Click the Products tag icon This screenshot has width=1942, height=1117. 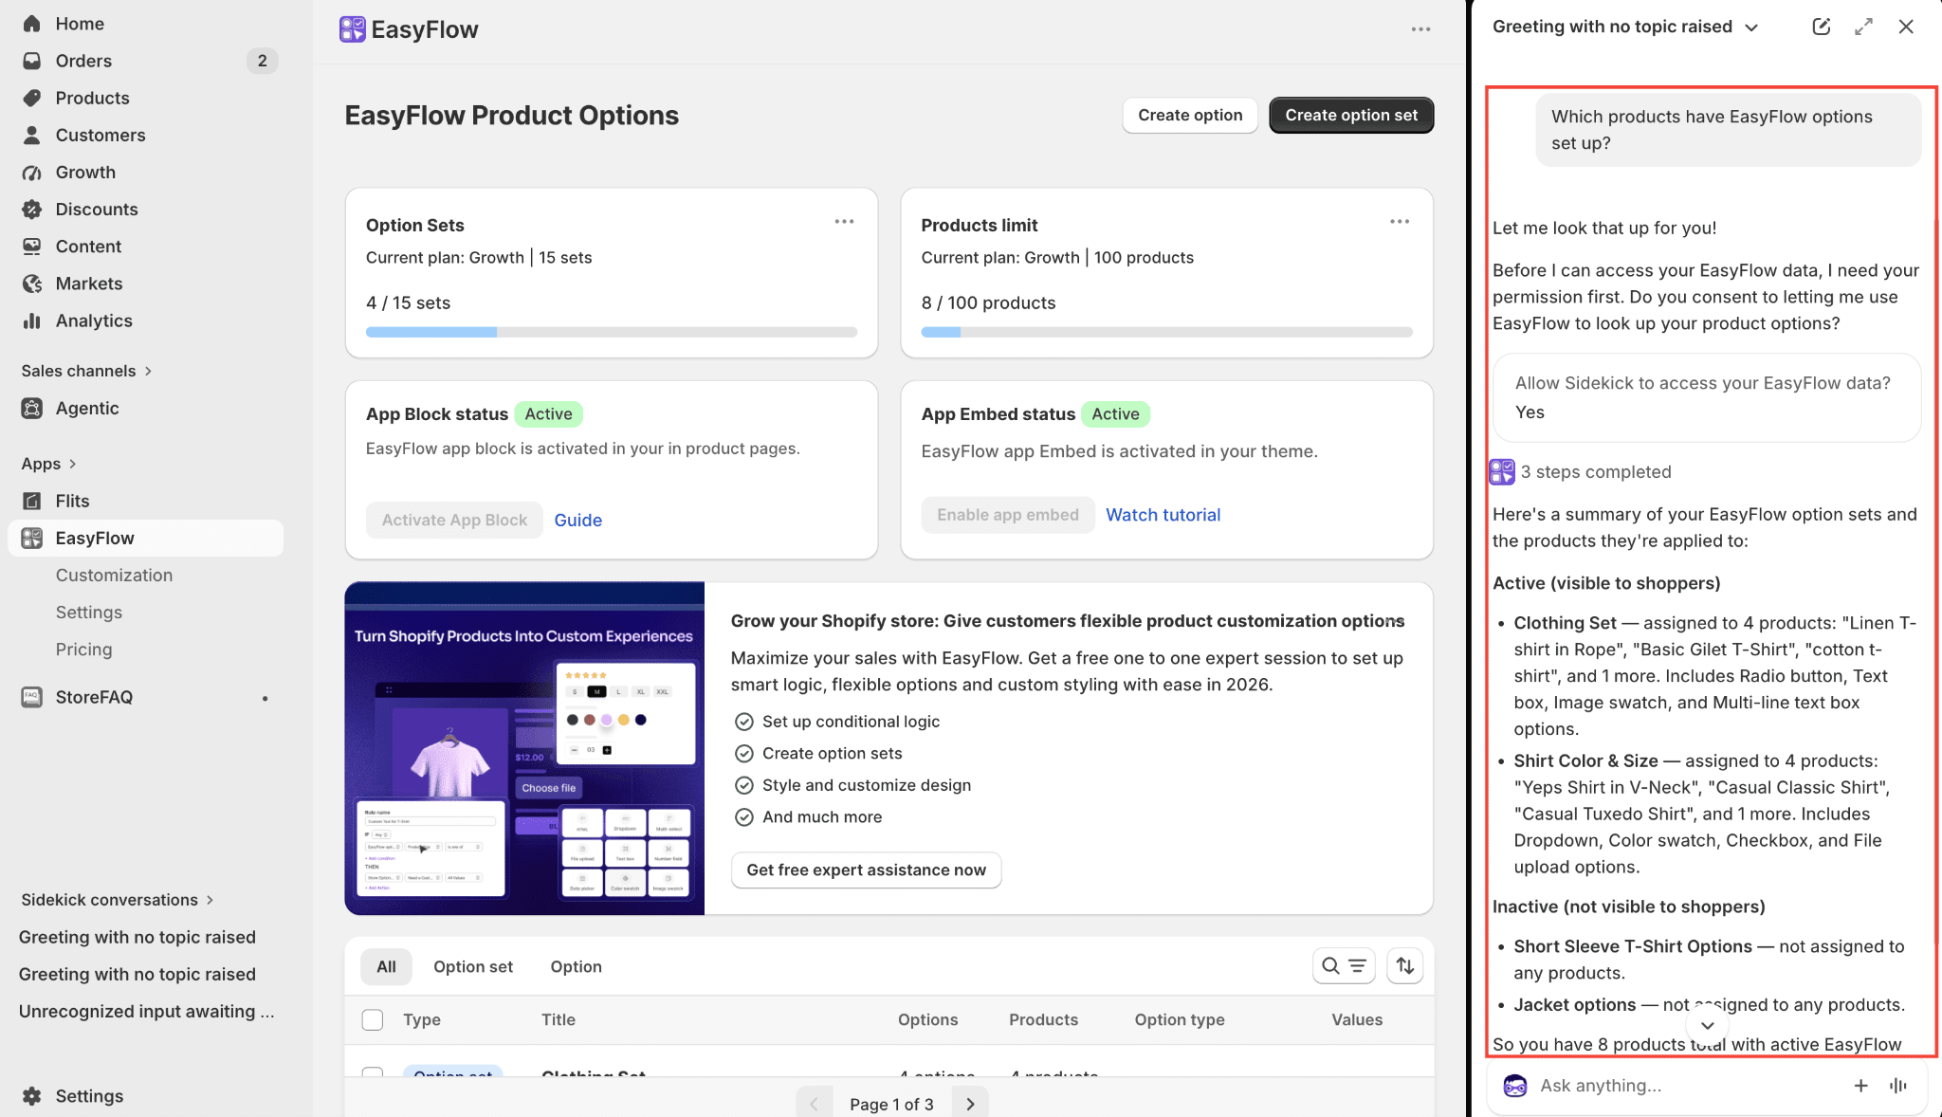click(x=32, y=98)
